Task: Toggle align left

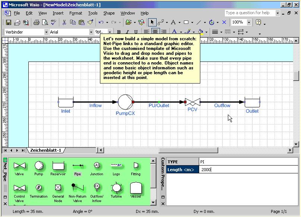Action: click(147, 32)
